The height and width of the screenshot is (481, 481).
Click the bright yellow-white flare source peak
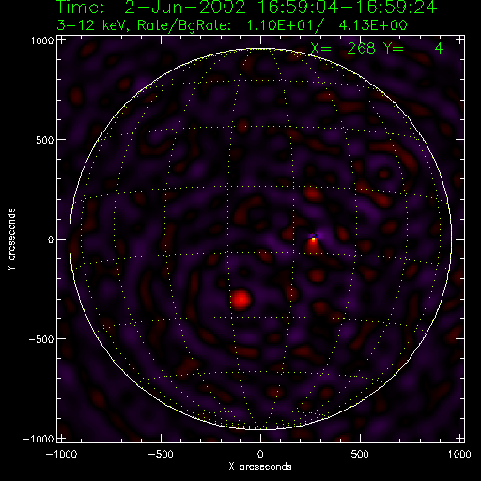[x=313, y=240]
